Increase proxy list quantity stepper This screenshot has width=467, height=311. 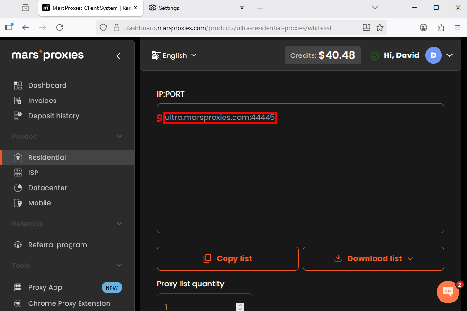[240, 305]
